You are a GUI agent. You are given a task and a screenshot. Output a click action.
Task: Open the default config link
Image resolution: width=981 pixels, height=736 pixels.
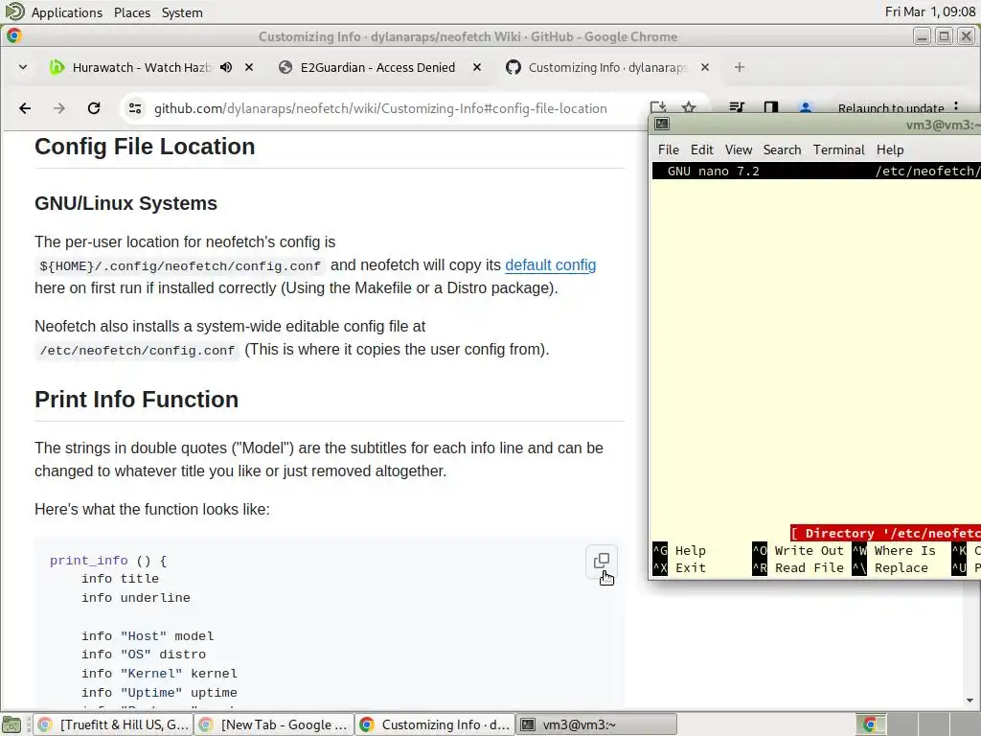point(551,264)
